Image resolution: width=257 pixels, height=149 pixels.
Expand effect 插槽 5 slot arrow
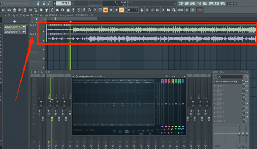click(x=215, y=99)
